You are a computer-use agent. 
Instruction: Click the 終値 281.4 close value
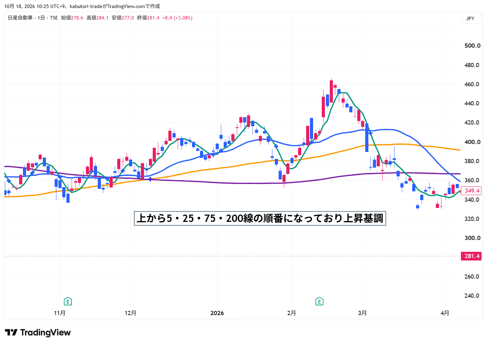click(148, 18)
